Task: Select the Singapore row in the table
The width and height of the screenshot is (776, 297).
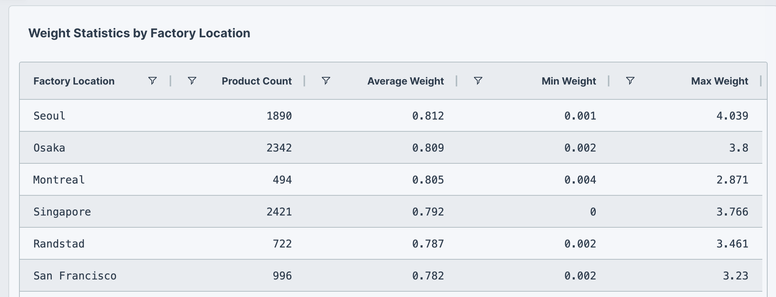Action: point(62,211)
